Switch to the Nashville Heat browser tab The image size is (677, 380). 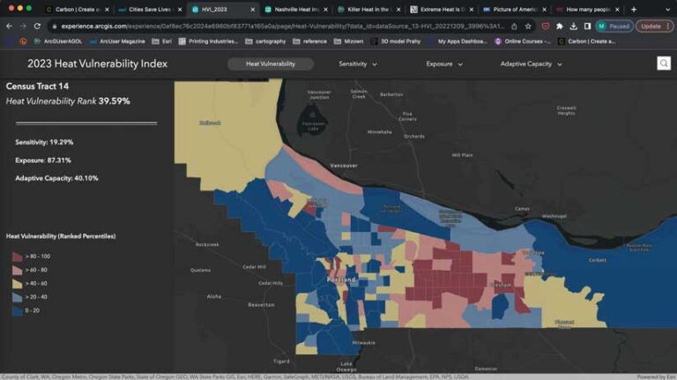pos(296,9)
